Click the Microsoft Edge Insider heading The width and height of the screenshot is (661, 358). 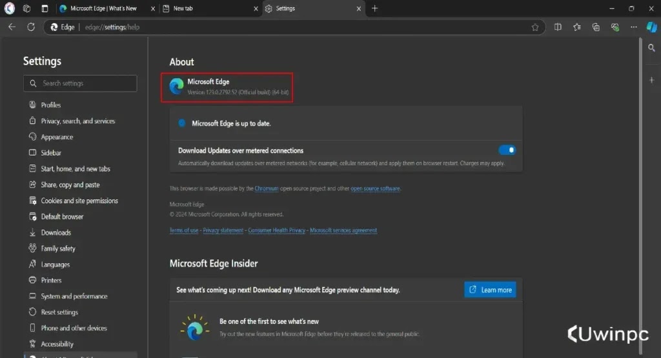tap(213, 264)
